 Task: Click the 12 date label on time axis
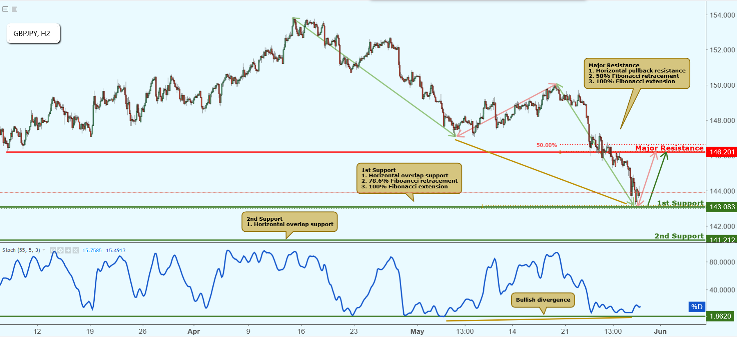(37, 331)
